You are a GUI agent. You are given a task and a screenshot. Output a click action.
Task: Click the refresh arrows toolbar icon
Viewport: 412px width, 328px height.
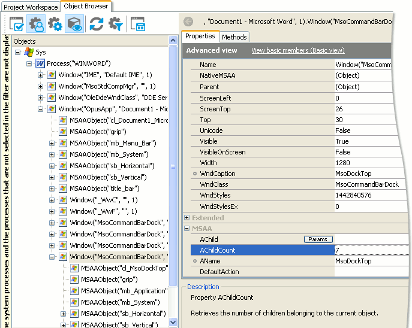tap(97, 24)
